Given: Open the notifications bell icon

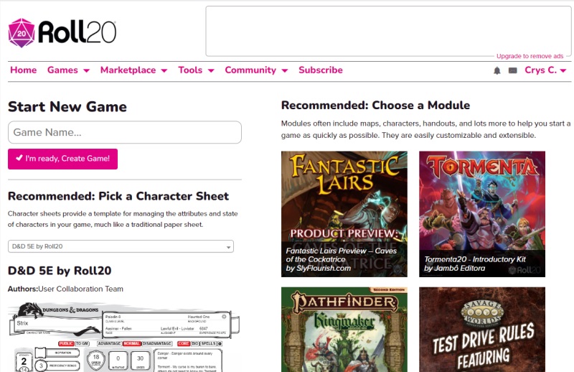Looking at the screenshot, I should (x=497, y=70).
